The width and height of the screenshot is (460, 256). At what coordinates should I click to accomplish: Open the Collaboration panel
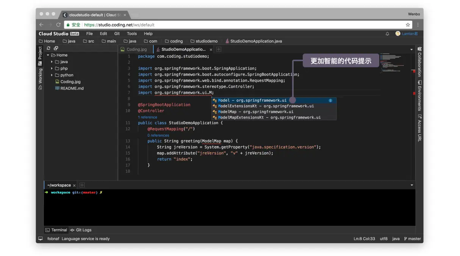pos(419,62)
